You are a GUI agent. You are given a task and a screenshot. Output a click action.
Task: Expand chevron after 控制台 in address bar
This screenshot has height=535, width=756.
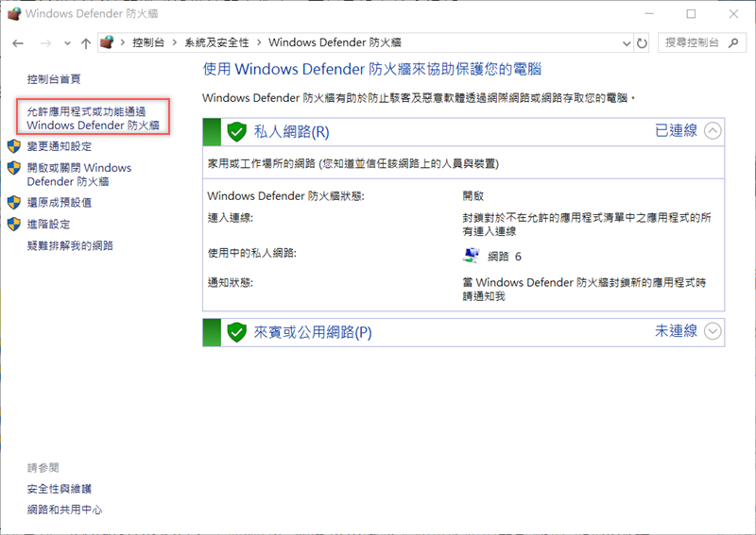point(175,42)
